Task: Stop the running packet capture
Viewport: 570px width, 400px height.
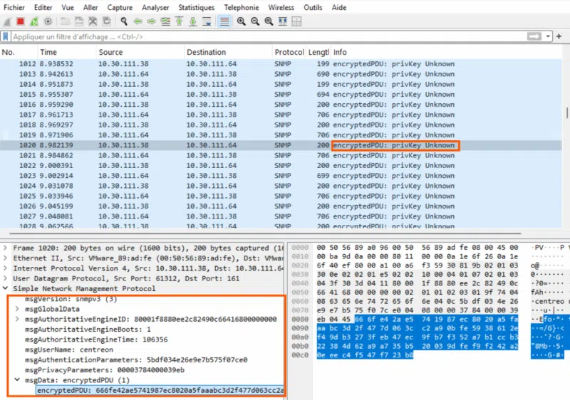Action: 20,21
